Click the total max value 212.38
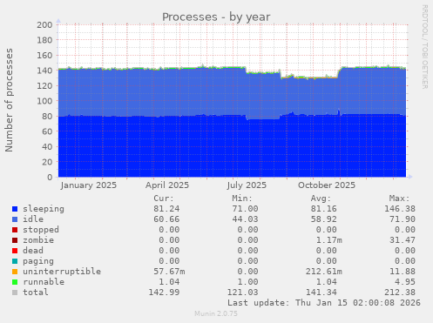 [x=400, y=293]
